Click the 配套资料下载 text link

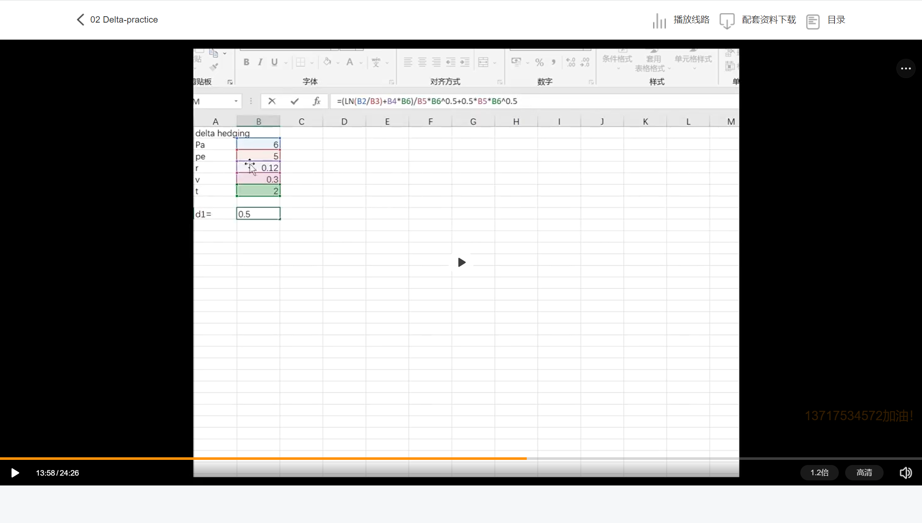pos(769,20)
